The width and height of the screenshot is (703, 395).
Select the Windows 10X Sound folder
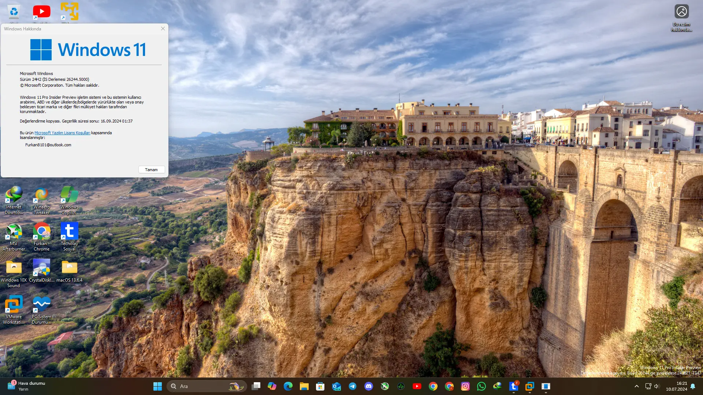14,274
